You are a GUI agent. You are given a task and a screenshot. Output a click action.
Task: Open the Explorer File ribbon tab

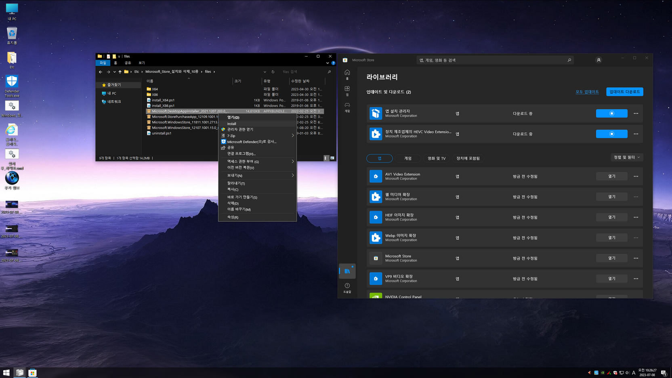[x=103, y=63]
